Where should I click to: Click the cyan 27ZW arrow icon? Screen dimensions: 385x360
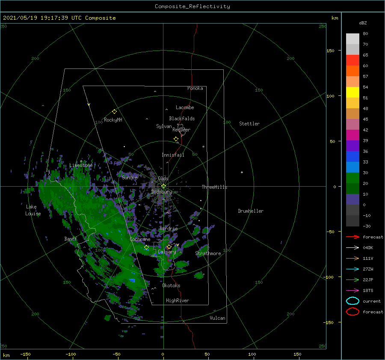pos(352,269)
